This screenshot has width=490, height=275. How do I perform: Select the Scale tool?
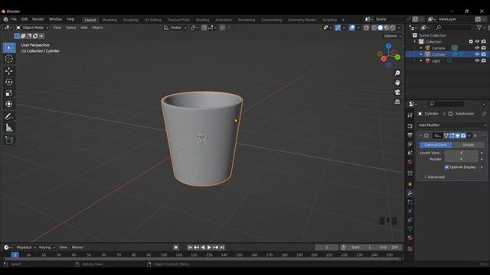point(9,93)
